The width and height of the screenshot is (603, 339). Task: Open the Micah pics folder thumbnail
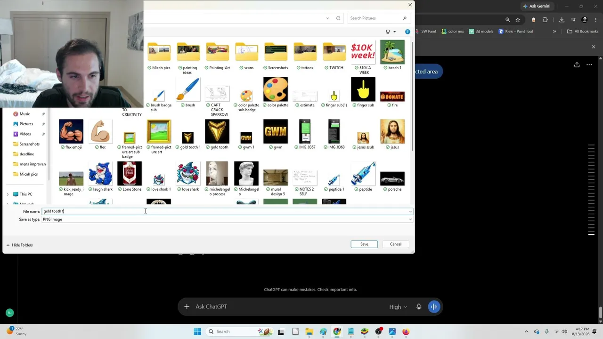[159, 52]
